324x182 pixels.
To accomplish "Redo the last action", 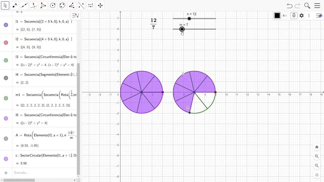I will tap(298, 6).
